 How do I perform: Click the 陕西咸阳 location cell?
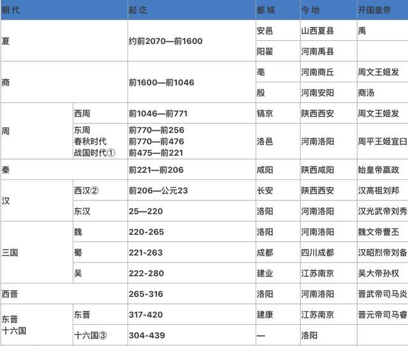pos(329,170)
